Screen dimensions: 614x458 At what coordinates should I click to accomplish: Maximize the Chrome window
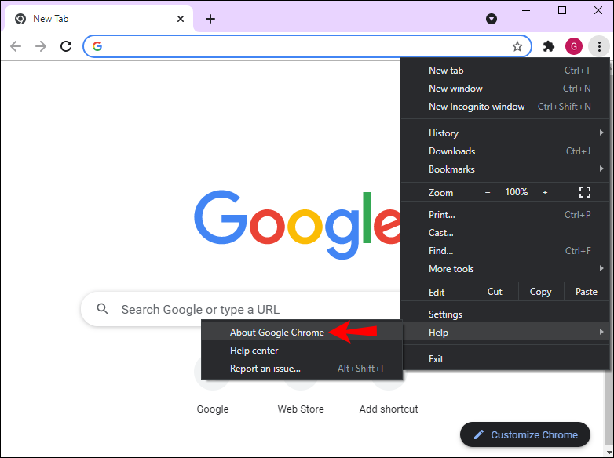(562, 10)
